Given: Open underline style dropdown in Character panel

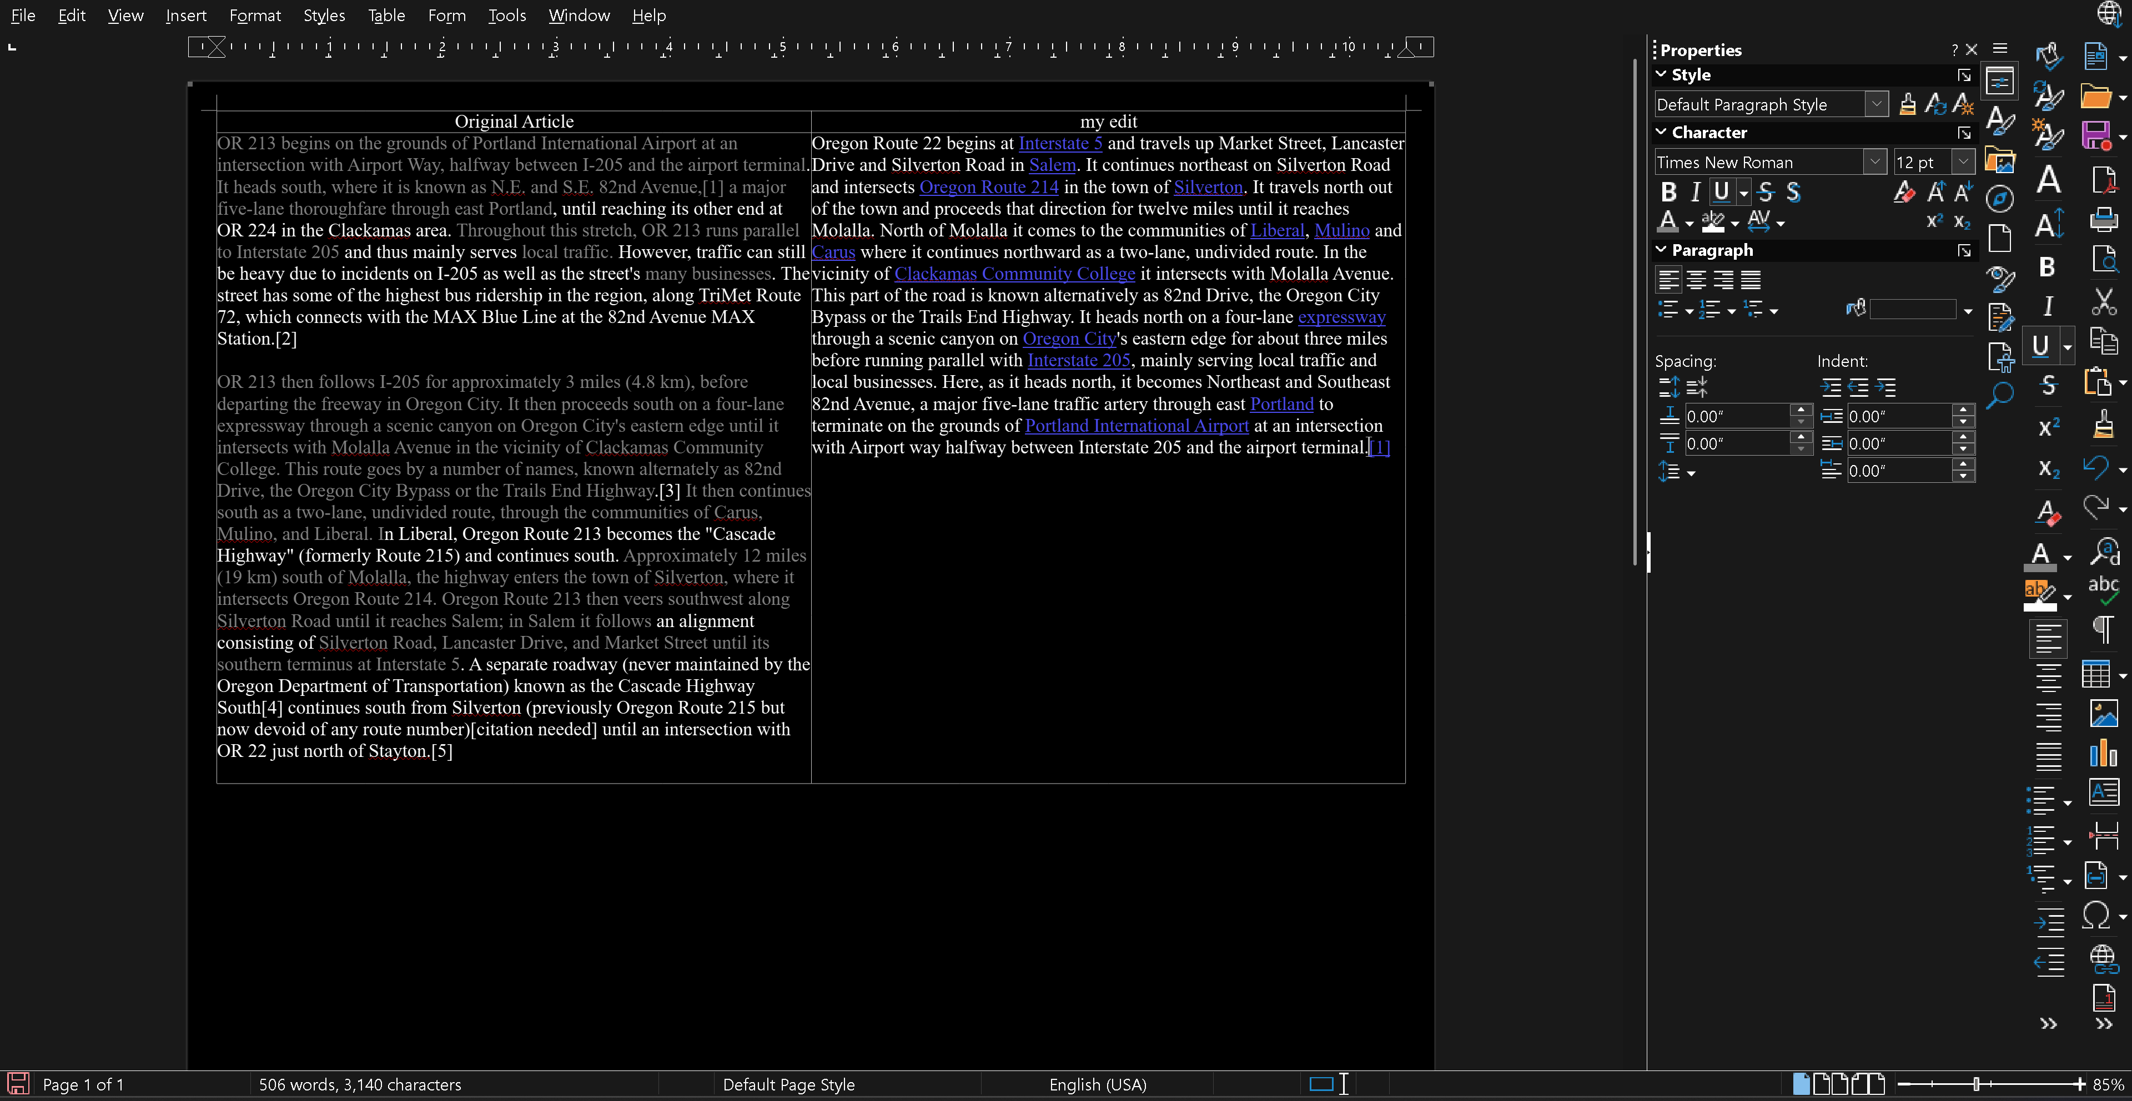Looking at the screenshot, I should pos(1744,193).
